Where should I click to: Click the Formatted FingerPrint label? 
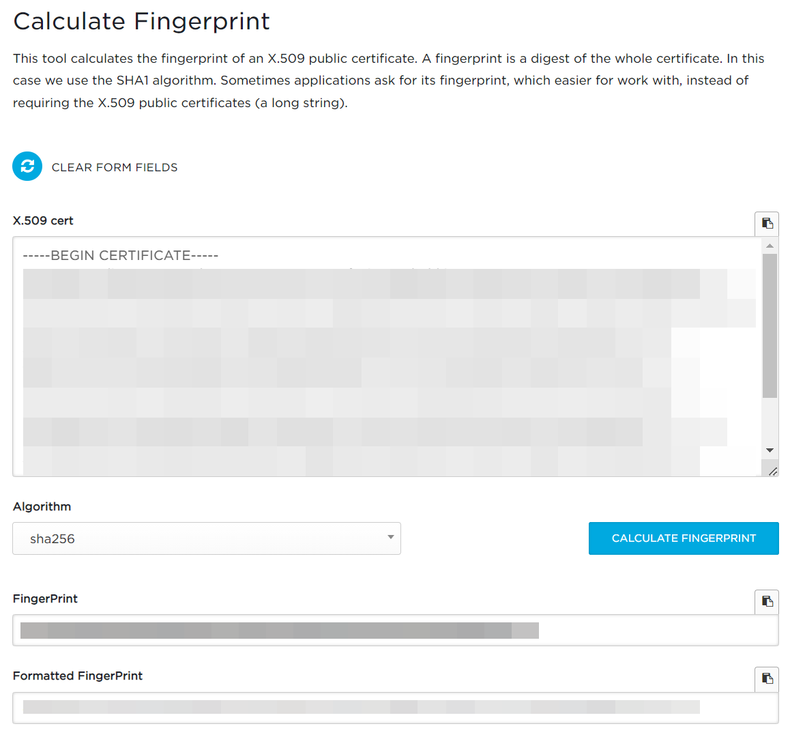coord(78,676)
